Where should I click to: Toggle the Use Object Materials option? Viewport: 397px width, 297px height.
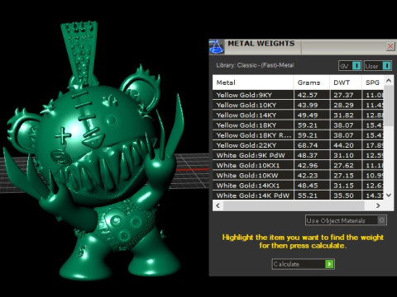(346, 220)
